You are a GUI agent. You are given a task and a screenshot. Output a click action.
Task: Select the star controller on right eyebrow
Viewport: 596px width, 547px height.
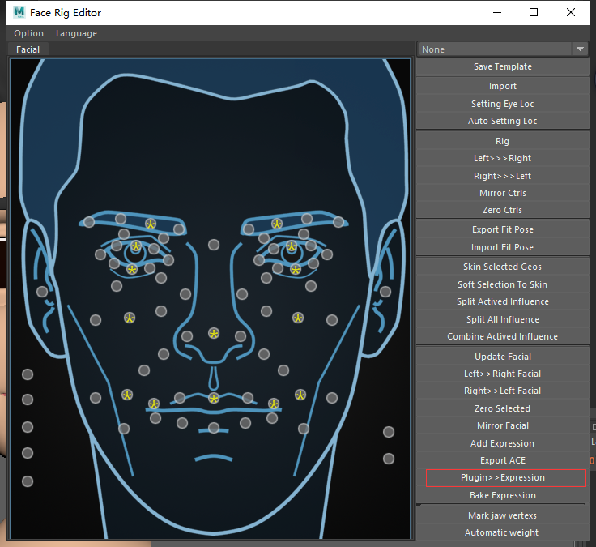pyautogui.click(x=277, y=224)
